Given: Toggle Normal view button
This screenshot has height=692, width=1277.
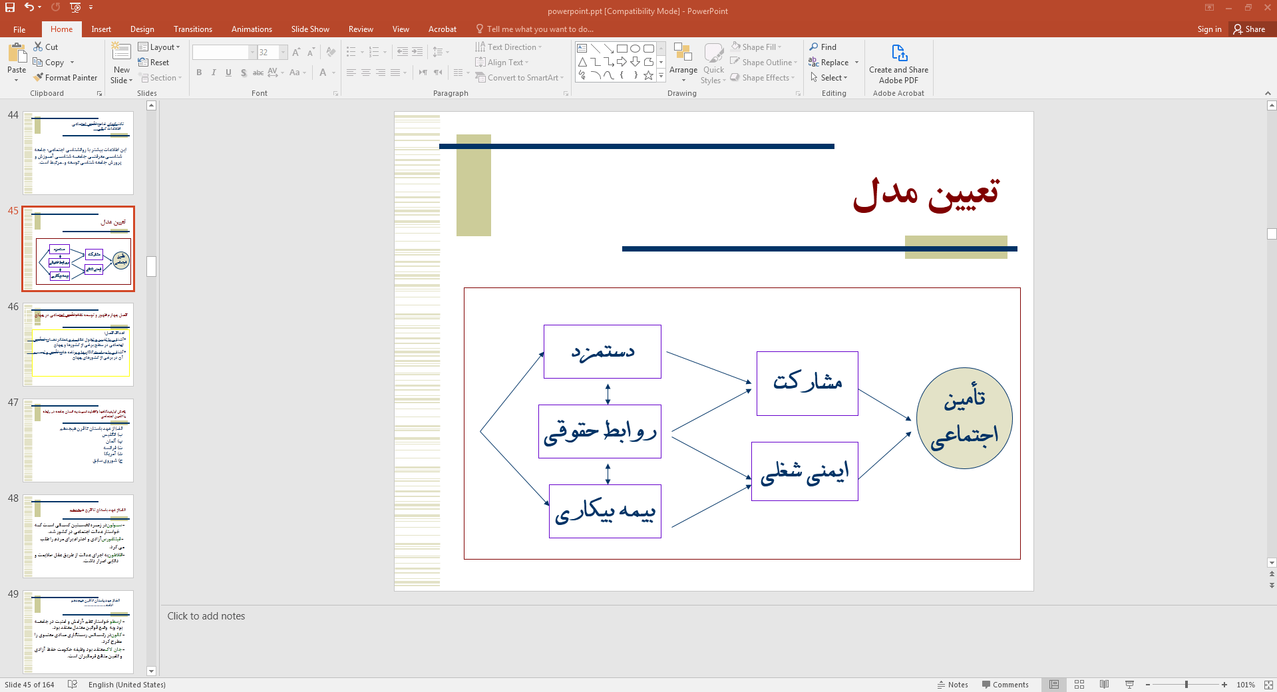Looking at the screenshot, I should [x=1054, y=685].
